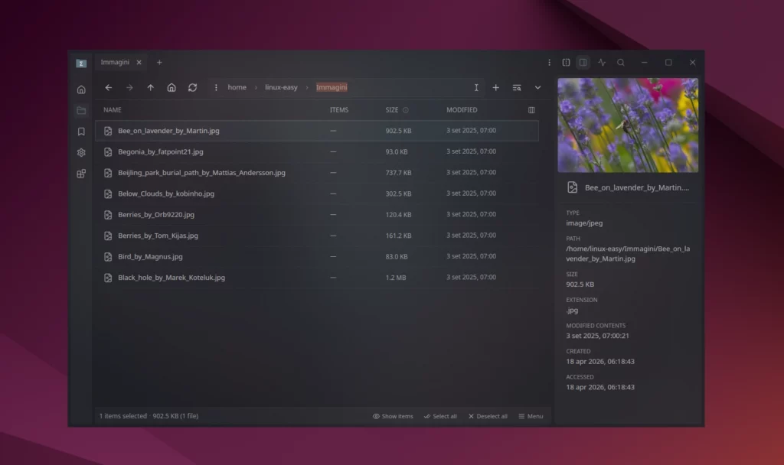Image resolution: width=784 pixels, height=465 pixels.
Task: Go to parent folder with the up arrow
Action: click(x=151, y=87)
